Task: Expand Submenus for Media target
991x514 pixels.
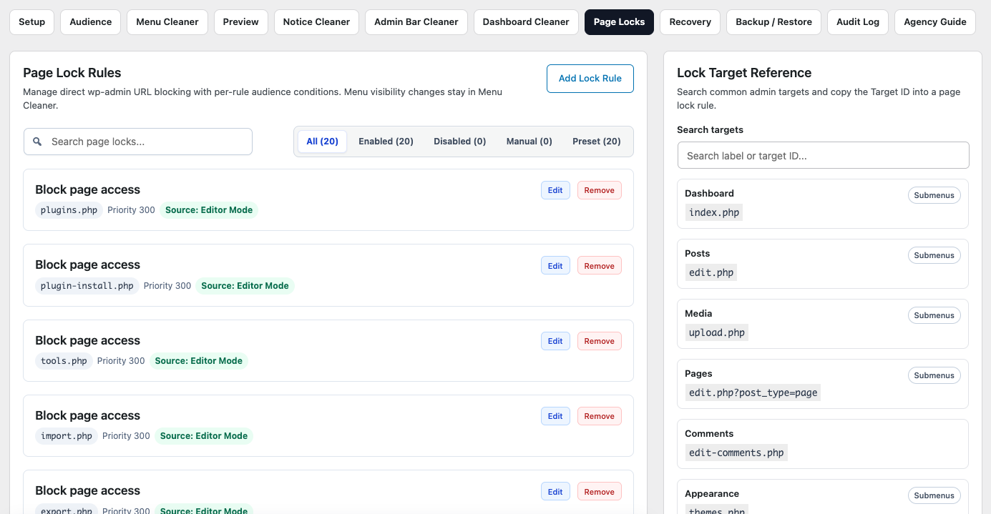Action: pos(934,315)
